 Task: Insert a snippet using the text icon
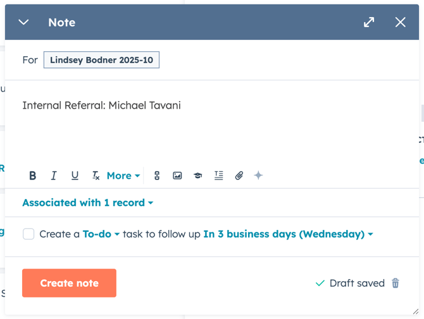click(x=218, y=176)
